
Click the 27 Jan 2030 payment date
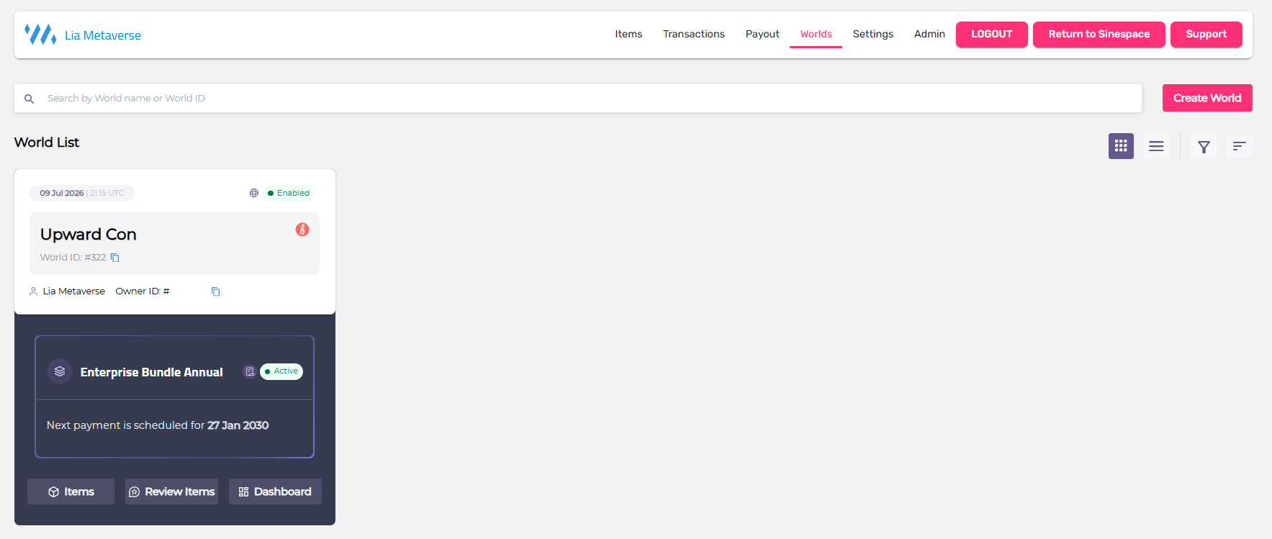238,425
